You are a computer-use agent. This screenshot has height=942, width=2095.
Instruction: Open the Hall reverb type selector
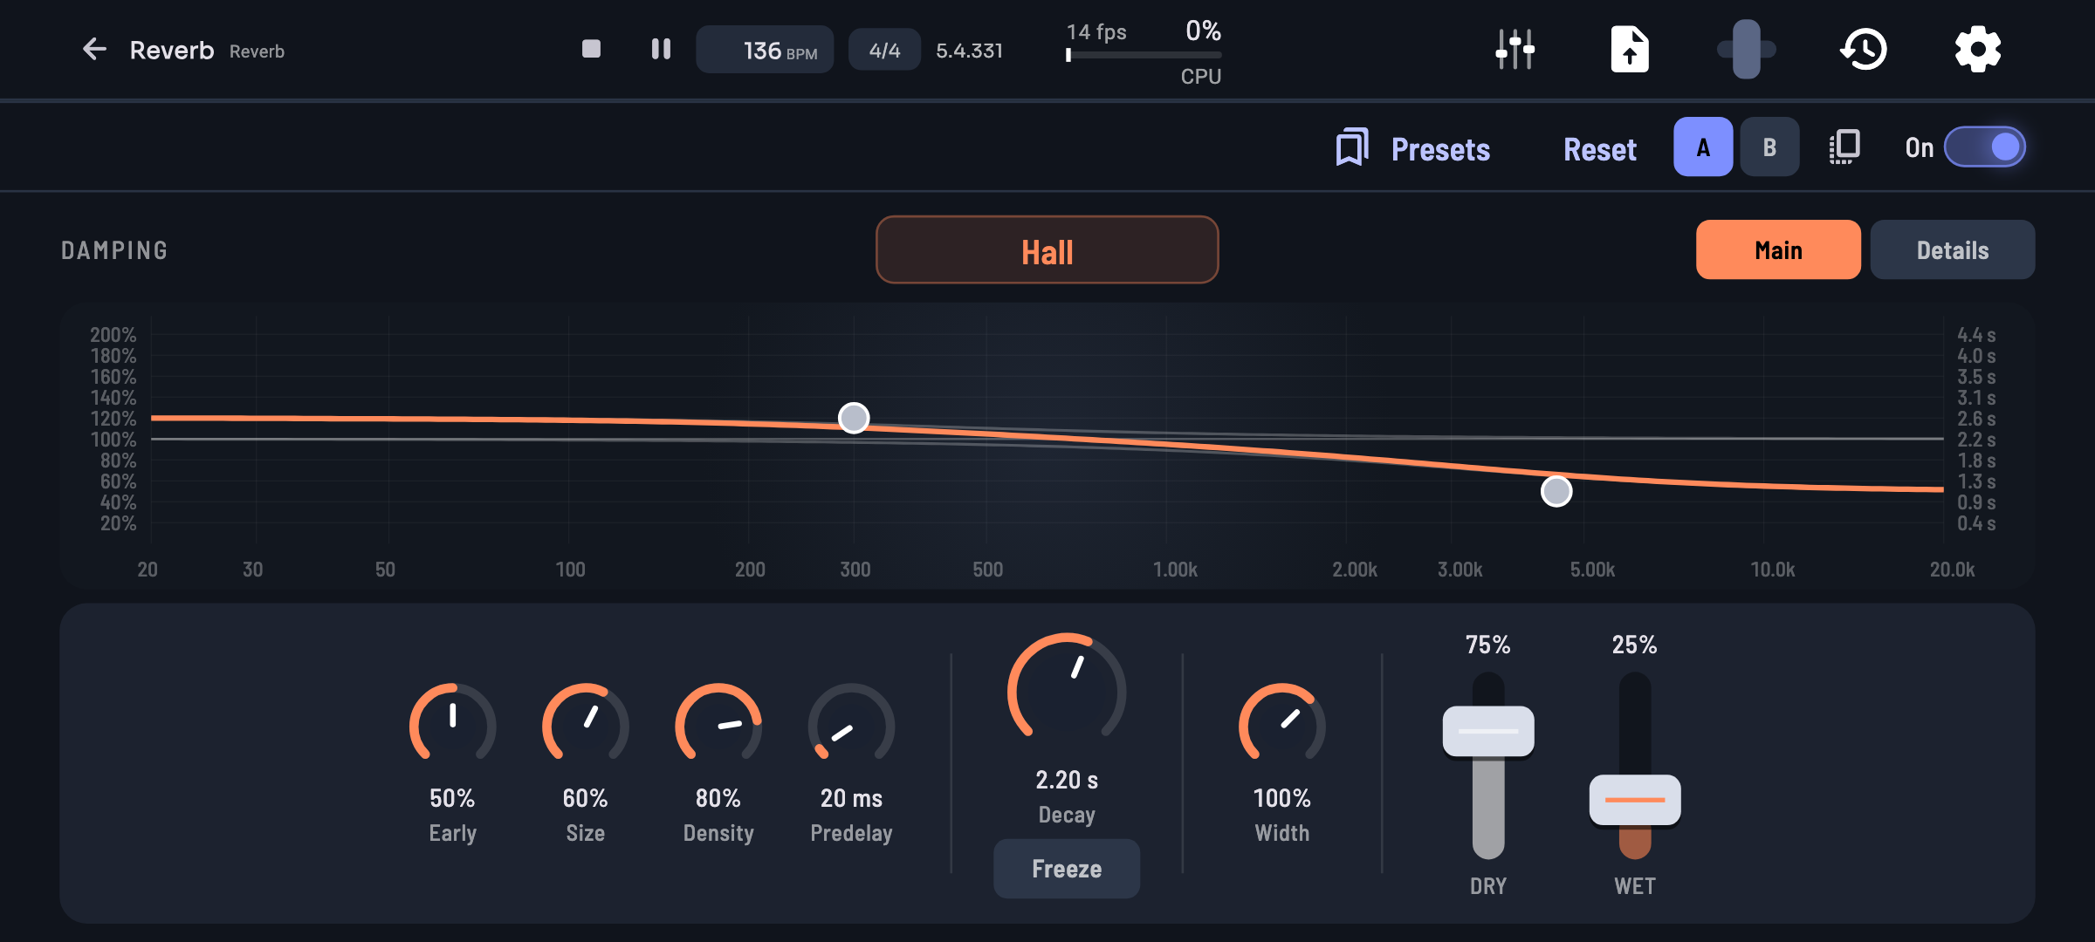coord(1047,250)
